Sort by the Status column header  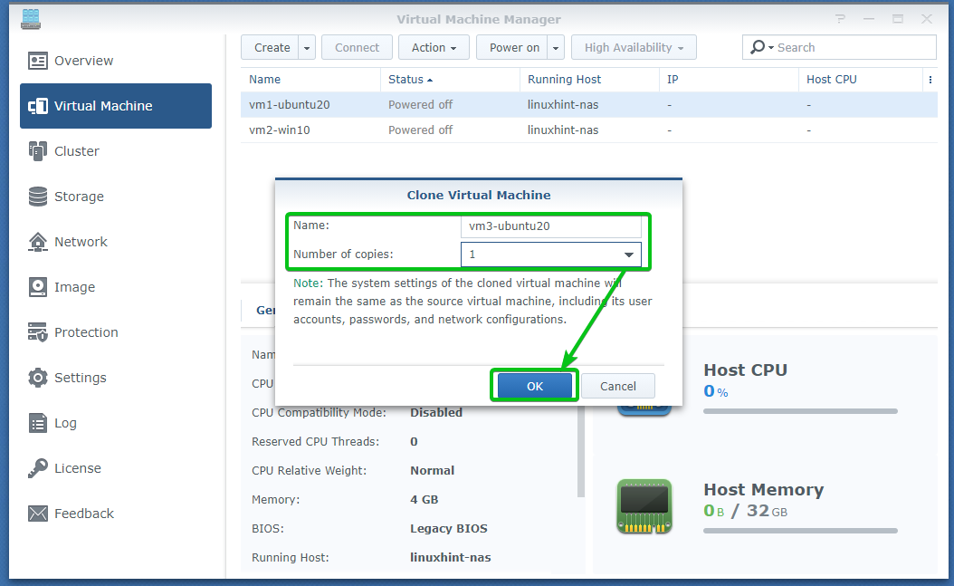tap(450, 80)
